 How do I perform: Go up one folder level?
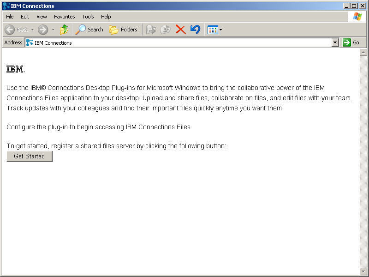(x=64, y=30)
